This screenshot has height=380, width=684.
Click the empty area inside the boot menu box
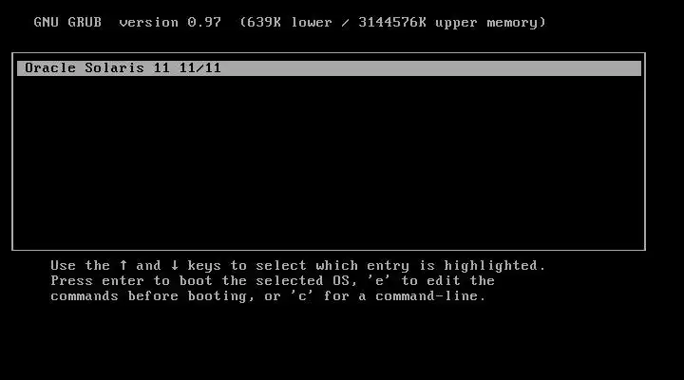[329, 162]
